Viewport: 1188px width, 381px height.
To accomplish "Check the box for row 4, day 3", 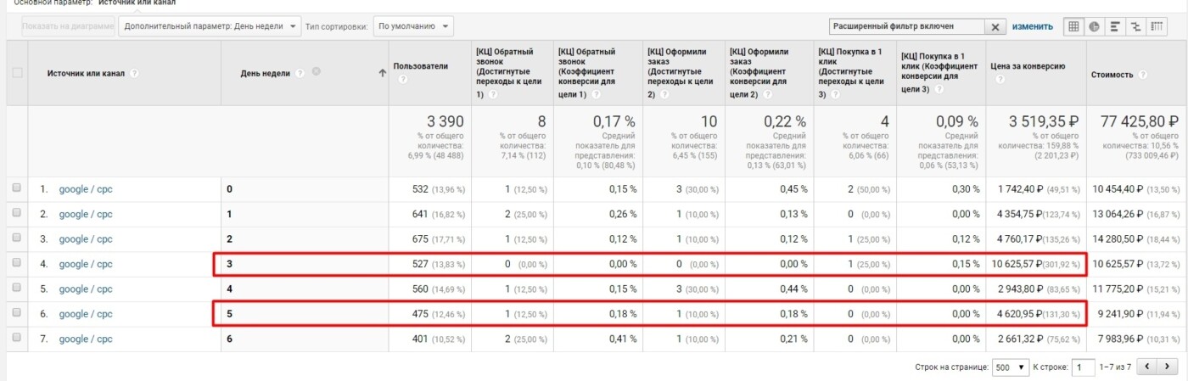I will [16, 263].
